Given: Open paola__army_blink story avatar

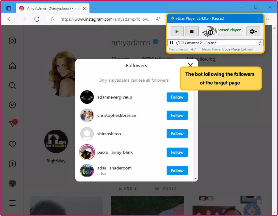Looking at the screenshot, I should click(87, 152).
